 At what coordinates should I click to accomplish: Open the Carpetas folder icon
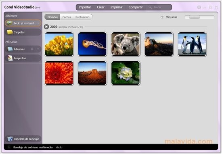tap(10, 32)
